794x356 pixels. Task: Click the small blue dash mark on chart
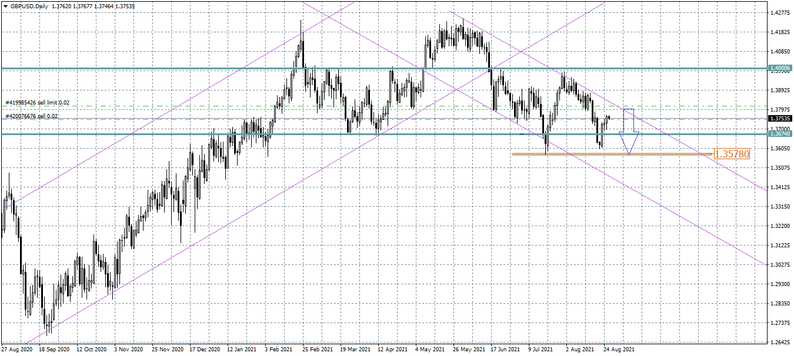(522, 135)
